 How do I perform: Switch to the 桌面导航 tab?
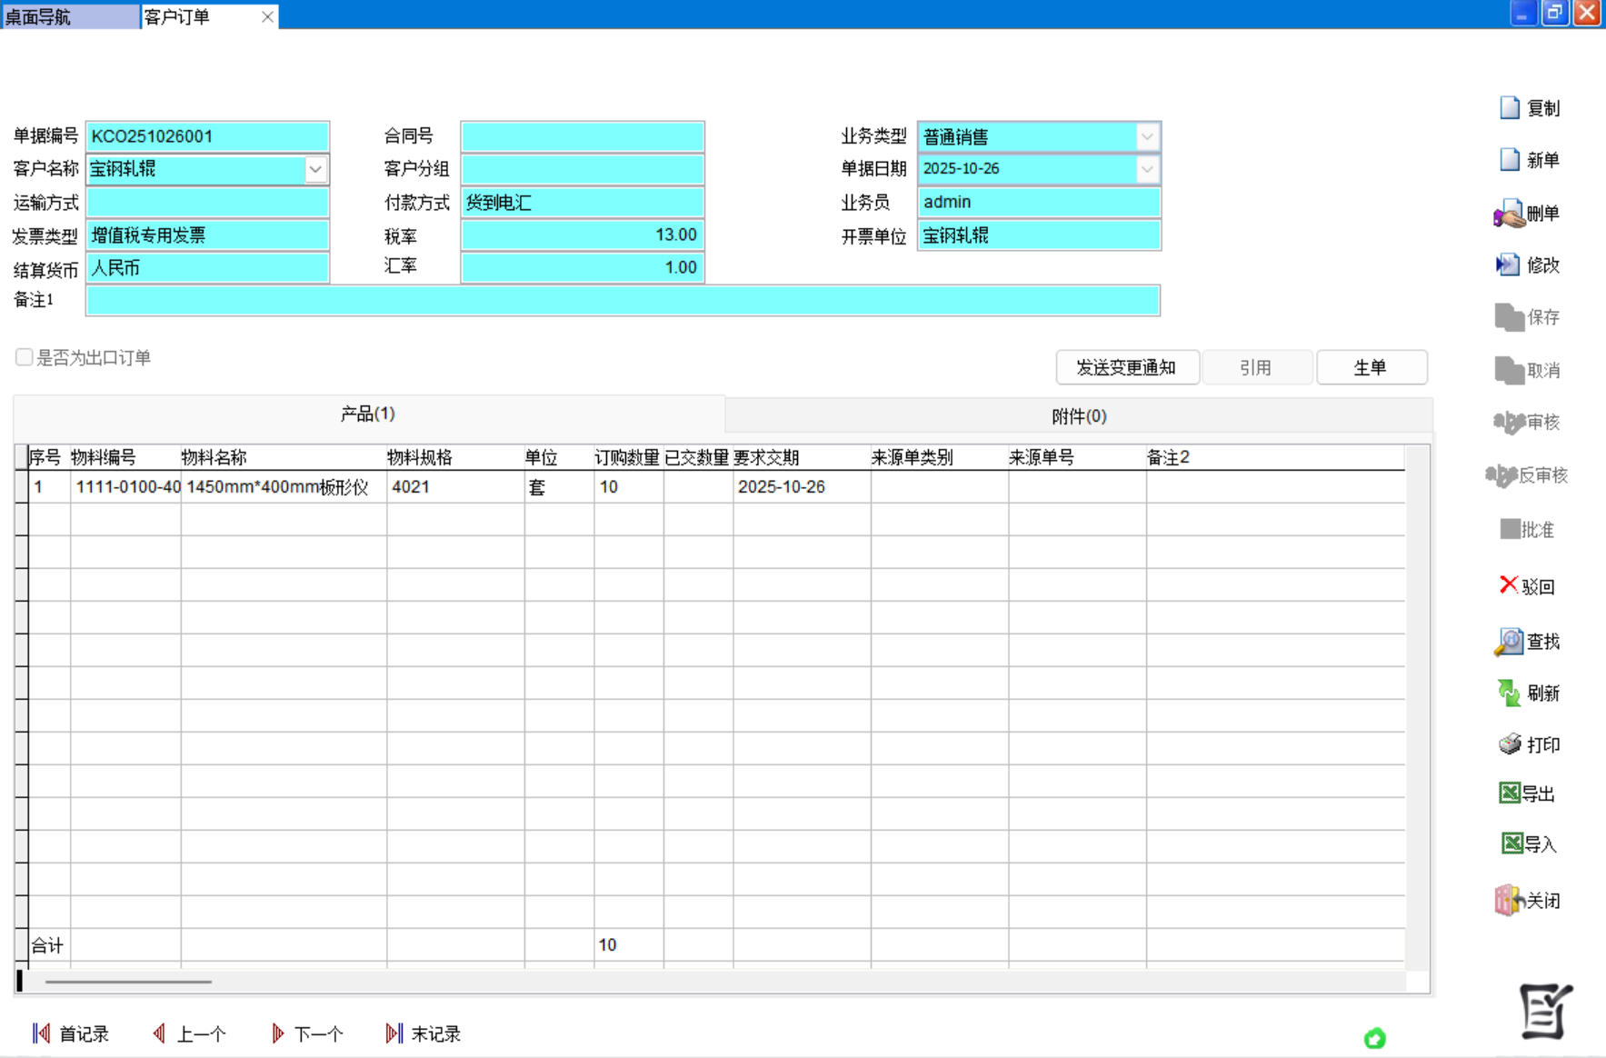point(69,16)
